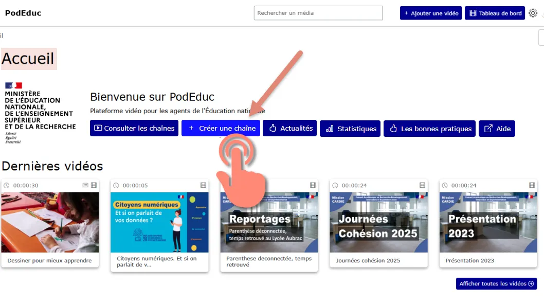The image size is (544, 306).
Task: Click the Journées cohésion 2025 title
Action: (368, 261)
